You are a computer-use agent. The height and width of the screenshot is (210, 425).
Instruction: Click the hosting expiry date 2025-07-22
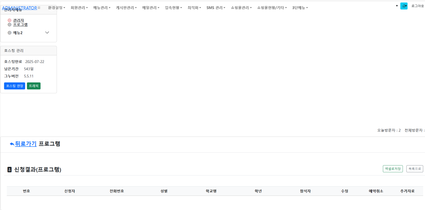click(x=35, y=62)
